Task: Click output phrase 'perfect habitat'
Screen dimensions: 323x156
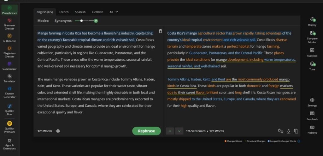Action: pos(238,46)
